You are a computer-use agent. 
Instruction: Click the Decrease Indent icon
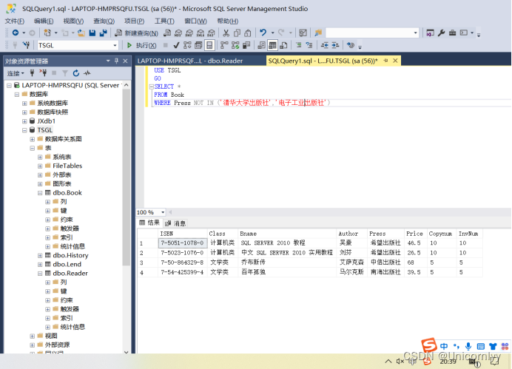[324, 45]
